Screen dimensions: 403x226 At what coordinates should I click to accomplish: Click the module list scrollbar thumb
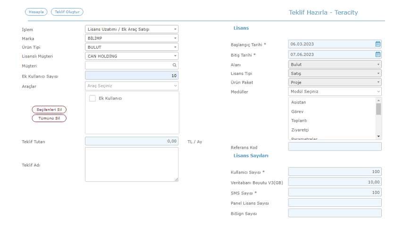(378, 109)
